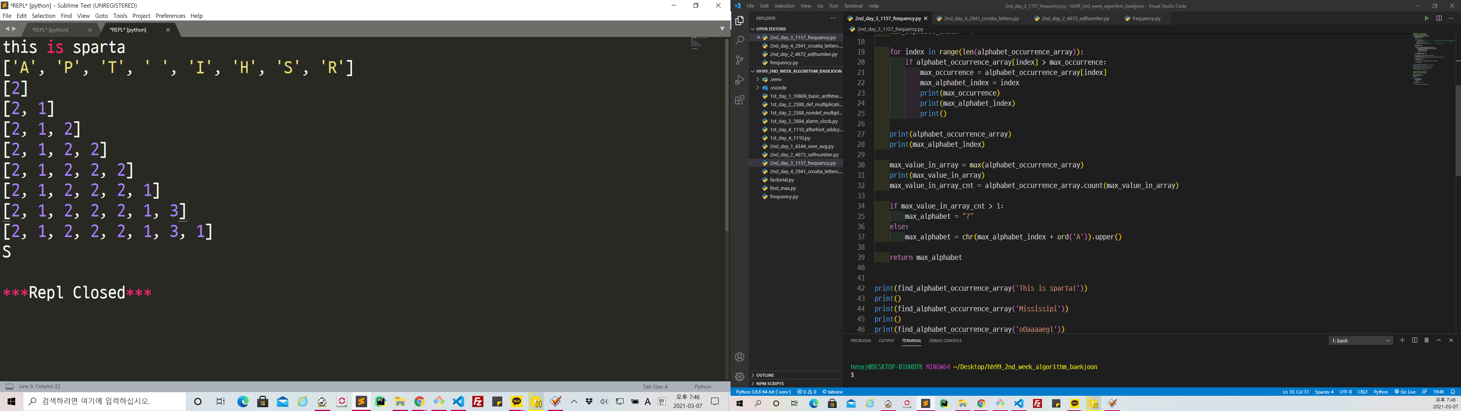Expand the OUTLINE section
The width and height of the screenshot is (1461, 411).
(765, 375)
